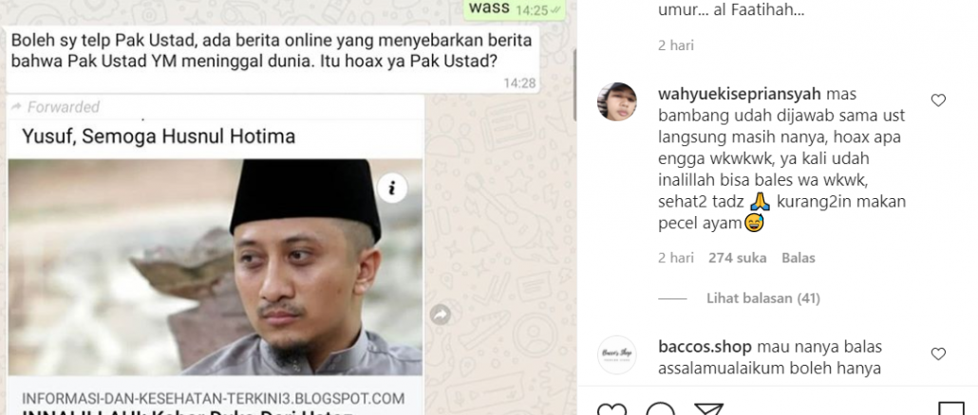Open the comment bubble icon below comments
The image size is (978, 415).
(661, 409)
